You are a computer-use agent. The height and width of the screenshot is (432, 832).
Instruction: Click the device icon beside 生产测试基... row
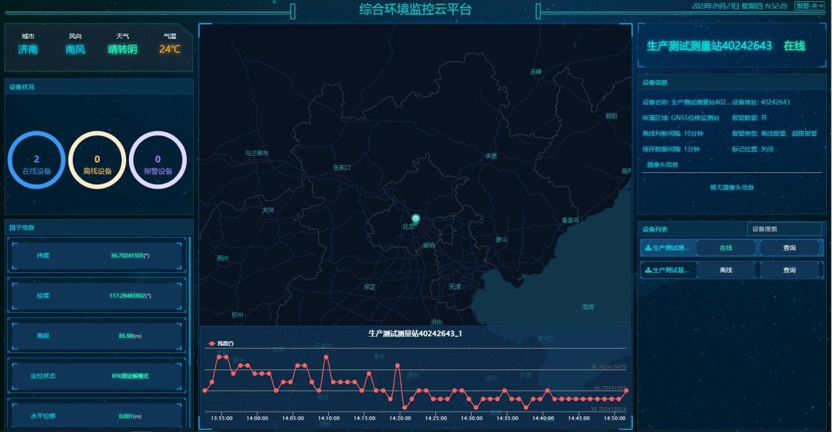(x=648, y=270)
